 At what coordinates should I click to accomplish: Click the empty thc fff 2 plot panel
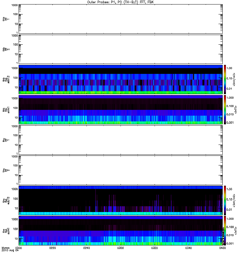point(121,170)
